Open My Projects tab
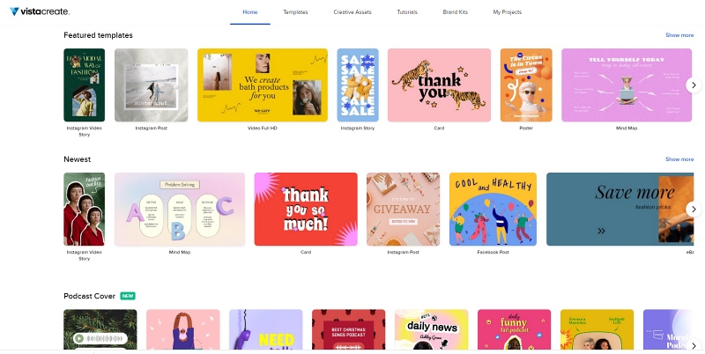 pyautogui.click(x=508, y=12)
